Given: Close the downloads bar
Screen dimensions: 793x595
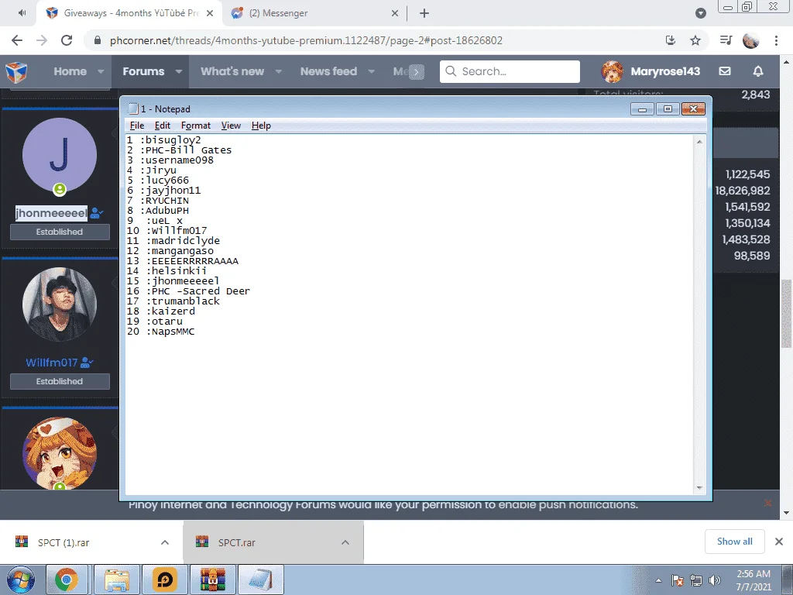Looking at the screenshot, I should pyautogui.click(x=779, y=542).
